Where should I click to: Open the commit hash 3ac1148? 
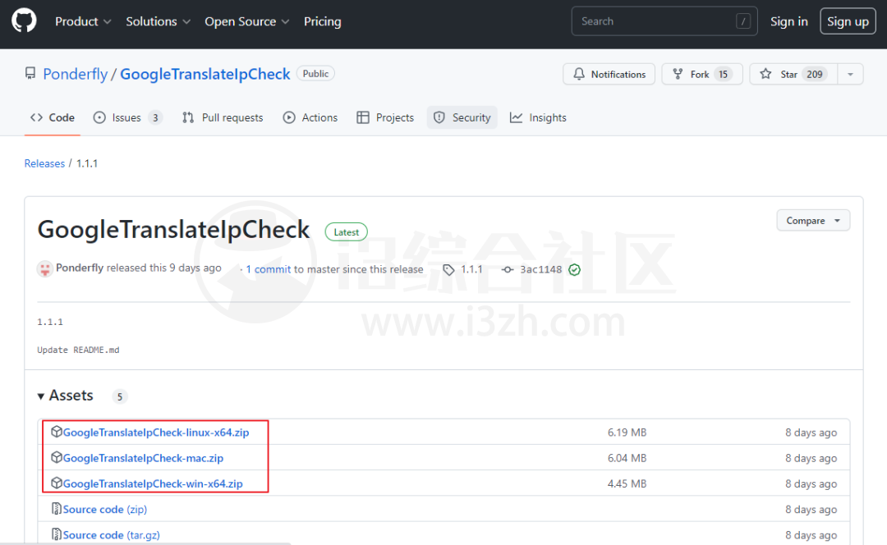540,270
